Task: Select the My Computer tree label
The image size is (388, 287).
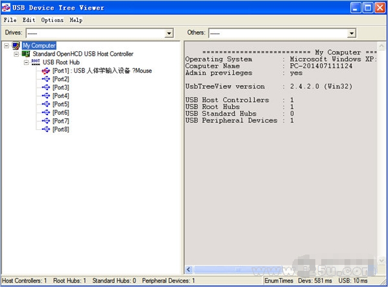Action: 39,45
